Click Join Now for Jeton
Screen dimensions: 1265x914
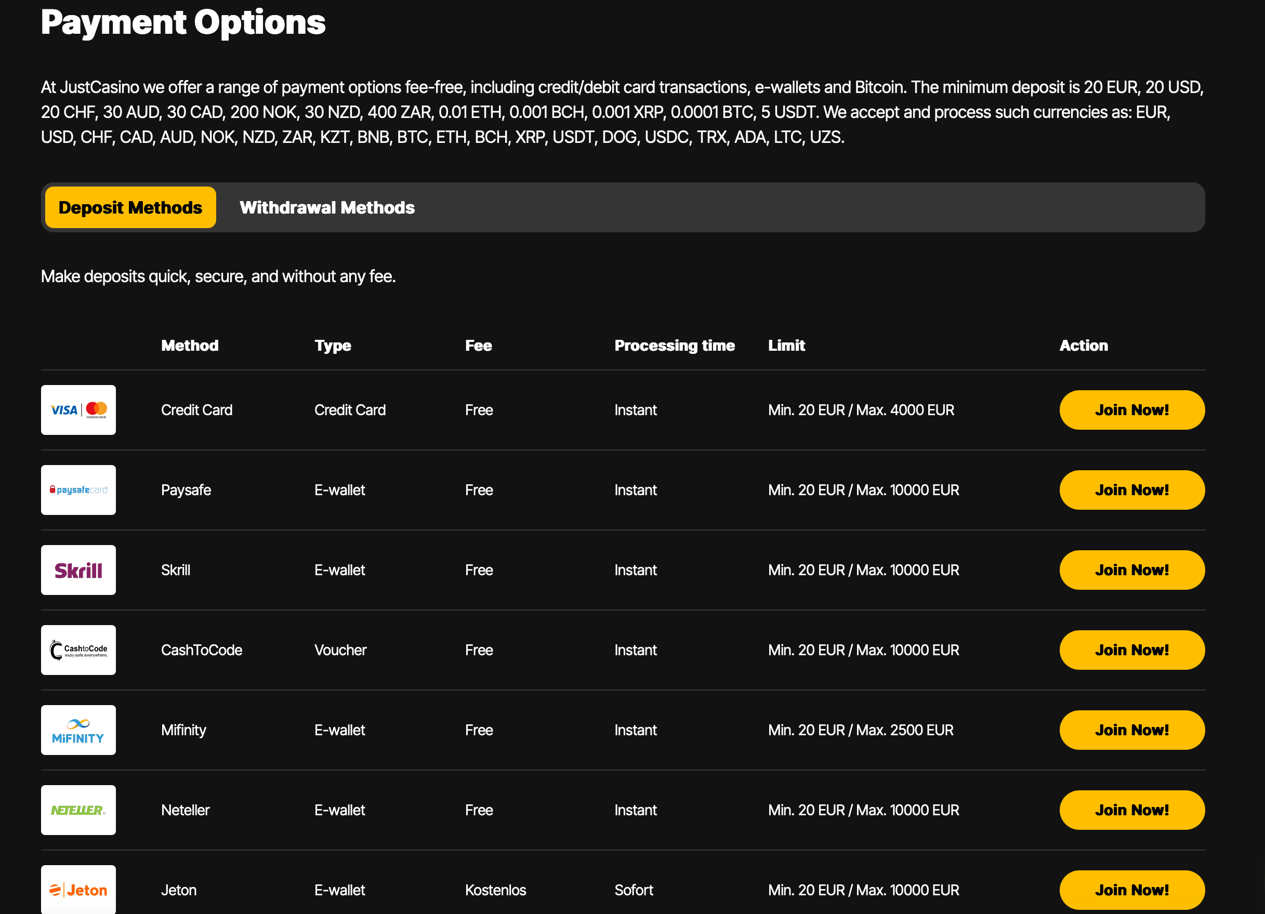pos(1132,890)
